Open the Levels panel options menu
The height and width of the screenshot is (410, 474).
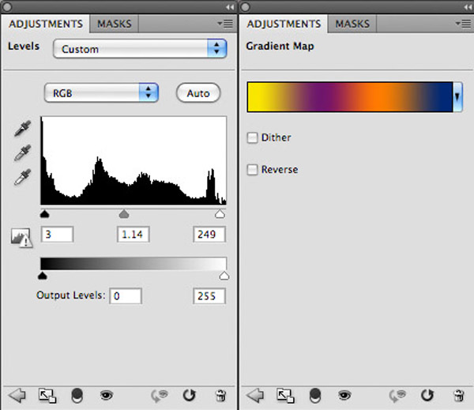click(x=225, y=24)
